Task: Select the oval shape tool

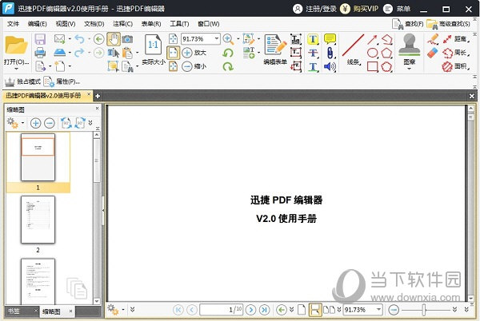Action: [x=372, y=53]
